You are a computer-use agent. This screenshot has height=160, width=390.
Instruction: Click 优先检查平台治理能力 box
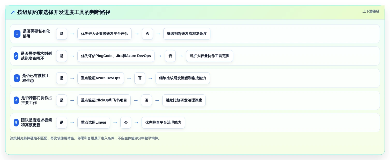(x=163, y=123)
